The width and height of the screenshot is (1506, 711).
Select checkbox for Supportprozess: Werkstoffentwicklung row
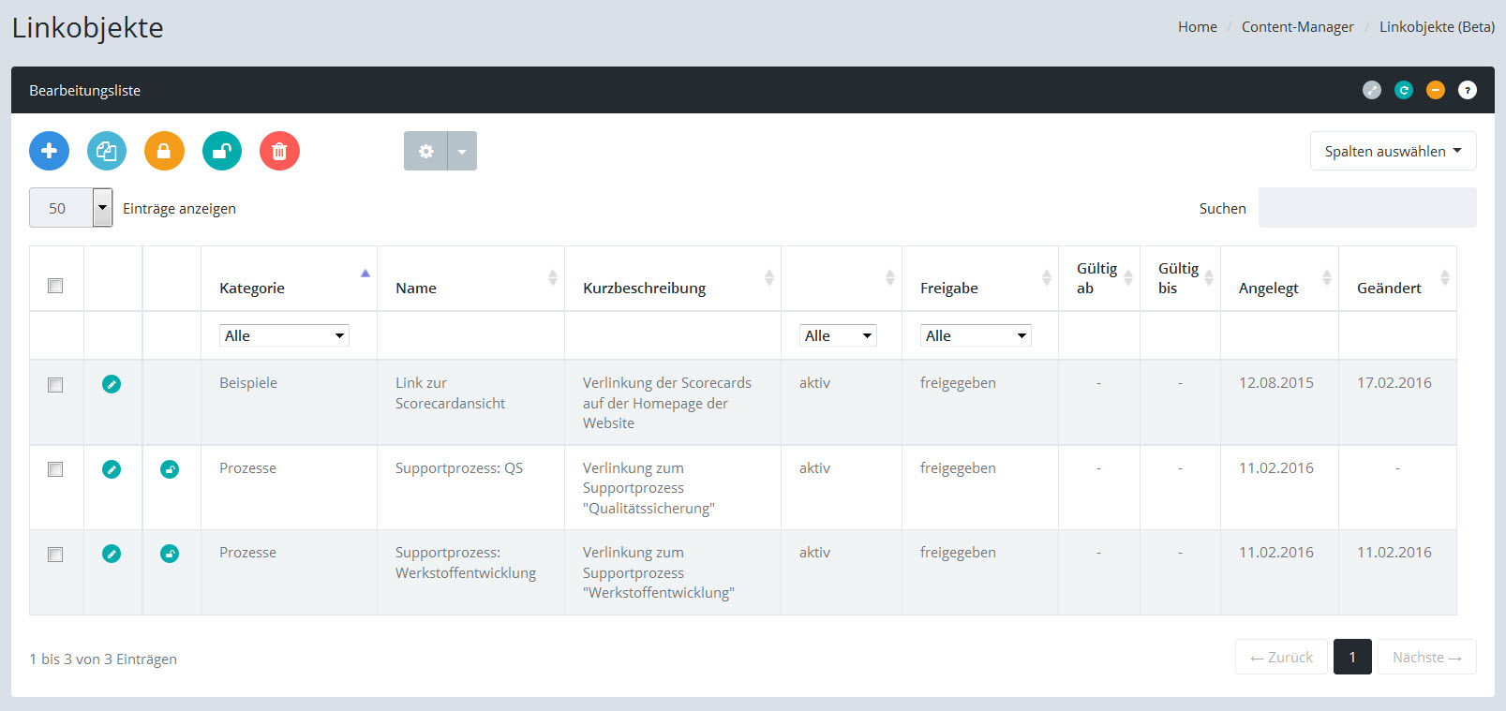[x=55, y=555]
